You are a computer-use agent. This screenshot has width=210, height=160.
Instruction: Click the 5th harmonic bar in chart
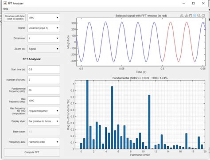(112, 117)
